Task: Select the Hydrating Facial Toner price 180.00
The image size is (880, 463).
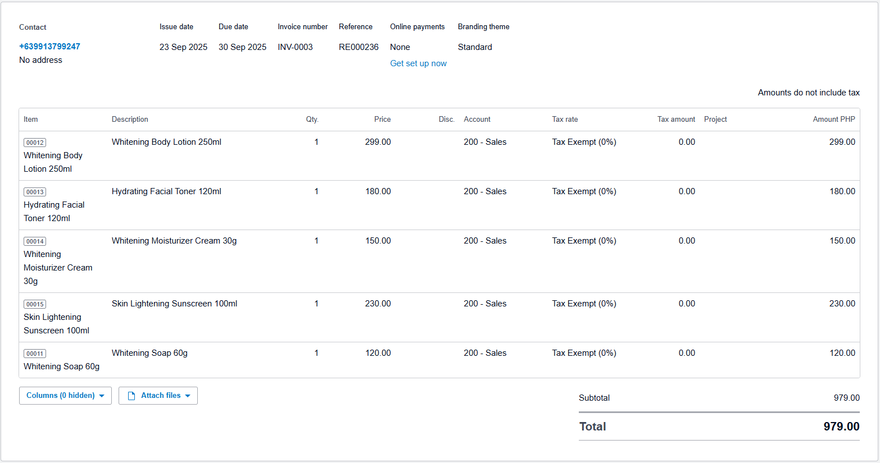Action: tap(378, 191)
